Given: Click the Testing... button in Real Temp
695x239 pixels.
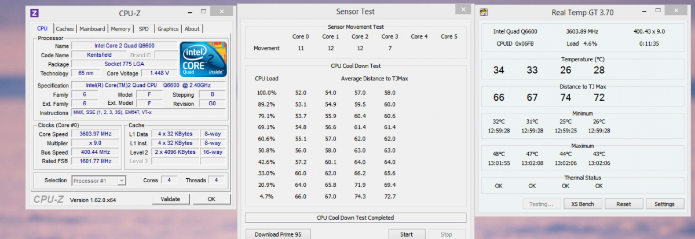Looking at the screenshot, I should (x=542, y=204).
